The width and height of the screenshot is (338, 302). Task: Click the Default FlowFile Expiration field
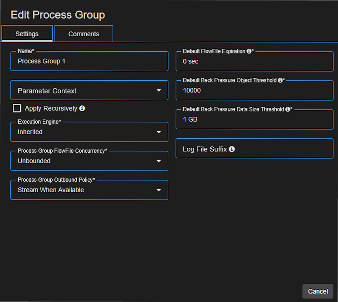pyautogui.click(x=255, y=61)
